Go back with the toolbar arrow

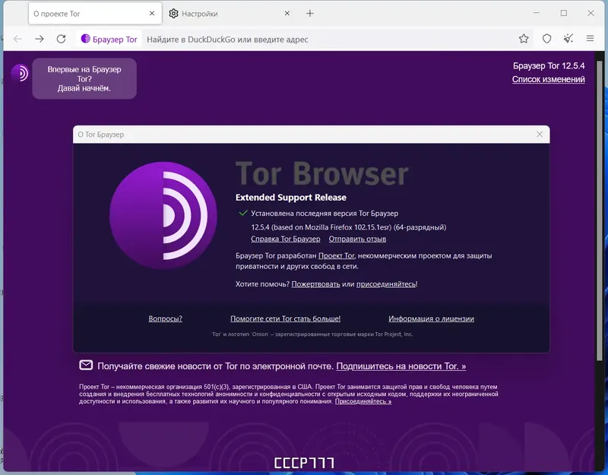click(x=17, y=39)
